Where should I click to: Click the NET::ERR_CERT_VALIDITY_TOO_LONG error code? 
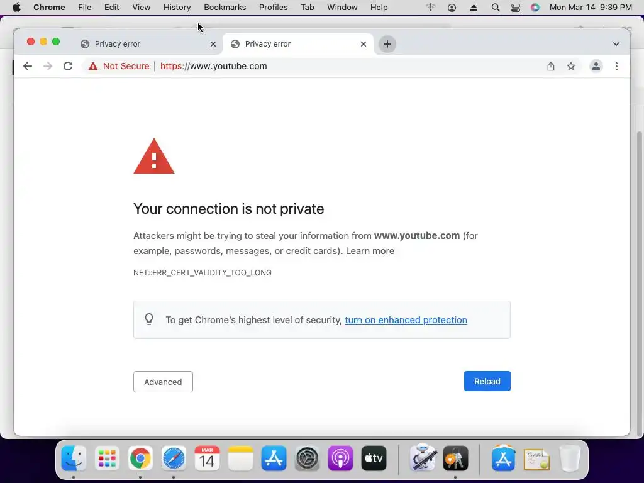pos(203,273)
